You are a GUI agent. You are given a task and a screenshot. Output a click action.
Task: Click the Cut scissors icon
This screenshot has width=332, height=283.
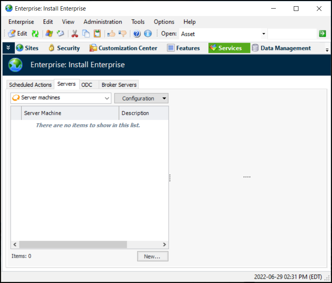click(x=75, y=34)
